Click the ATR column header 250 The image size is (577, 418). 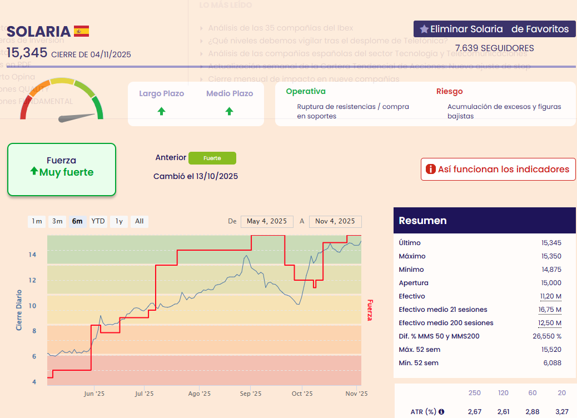point(474,393)
